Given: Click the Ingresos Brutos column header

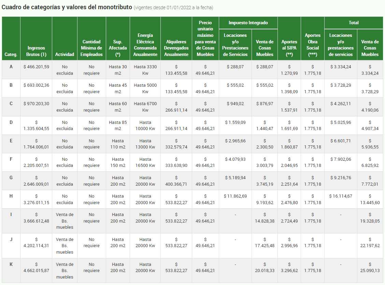Looking at the screenshot, I should [36, 51].
